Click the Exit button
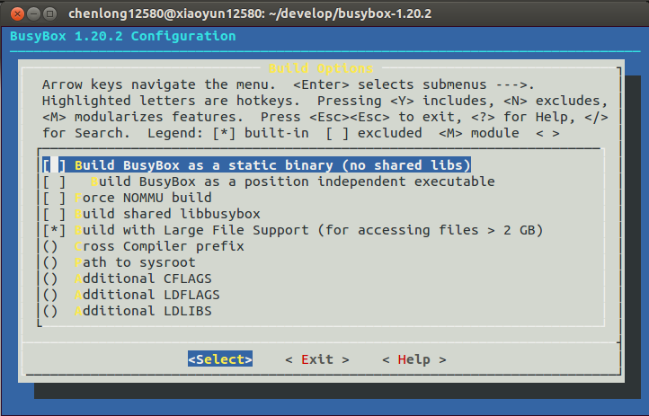The image size is (649, 416). point(317,359)
